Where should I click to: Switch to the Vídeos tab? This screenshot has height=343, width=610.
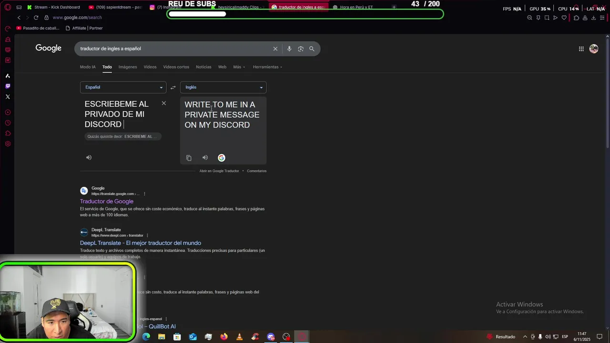pyautogui.click(x=150, y=67)
